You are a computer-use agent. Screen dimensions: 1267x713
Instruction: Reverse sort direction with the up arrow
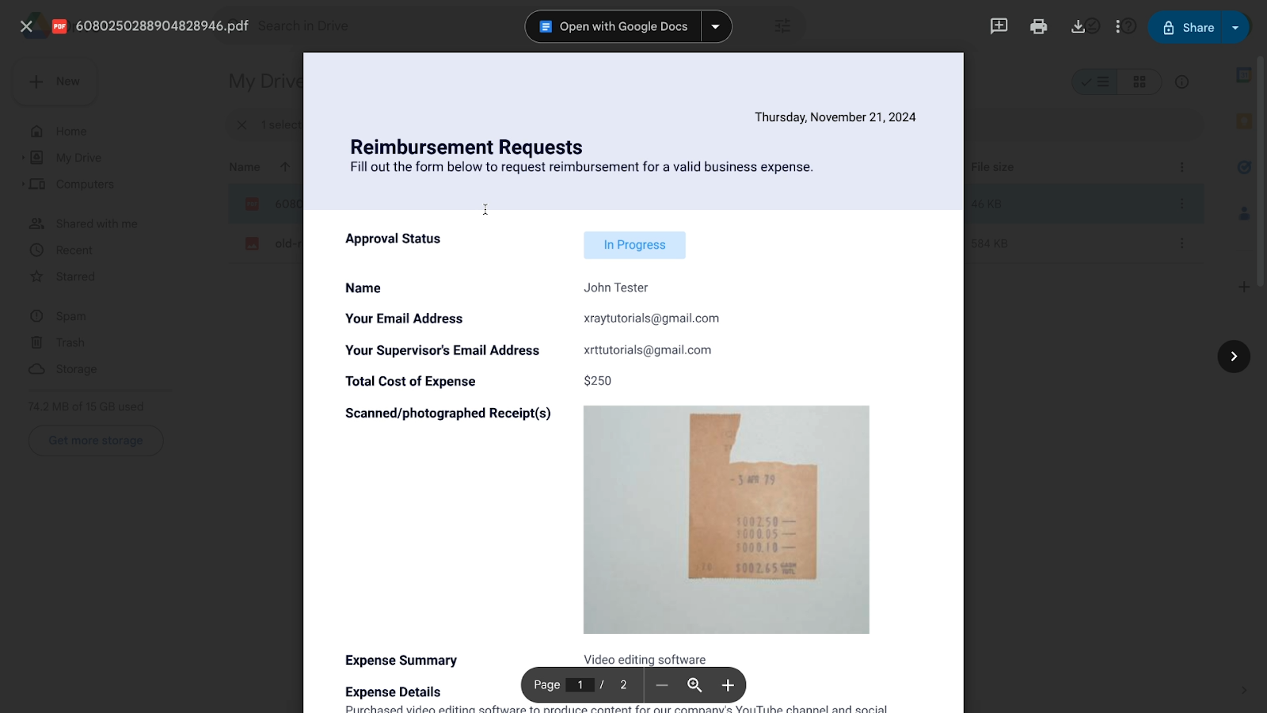click(x=285, y=166)
